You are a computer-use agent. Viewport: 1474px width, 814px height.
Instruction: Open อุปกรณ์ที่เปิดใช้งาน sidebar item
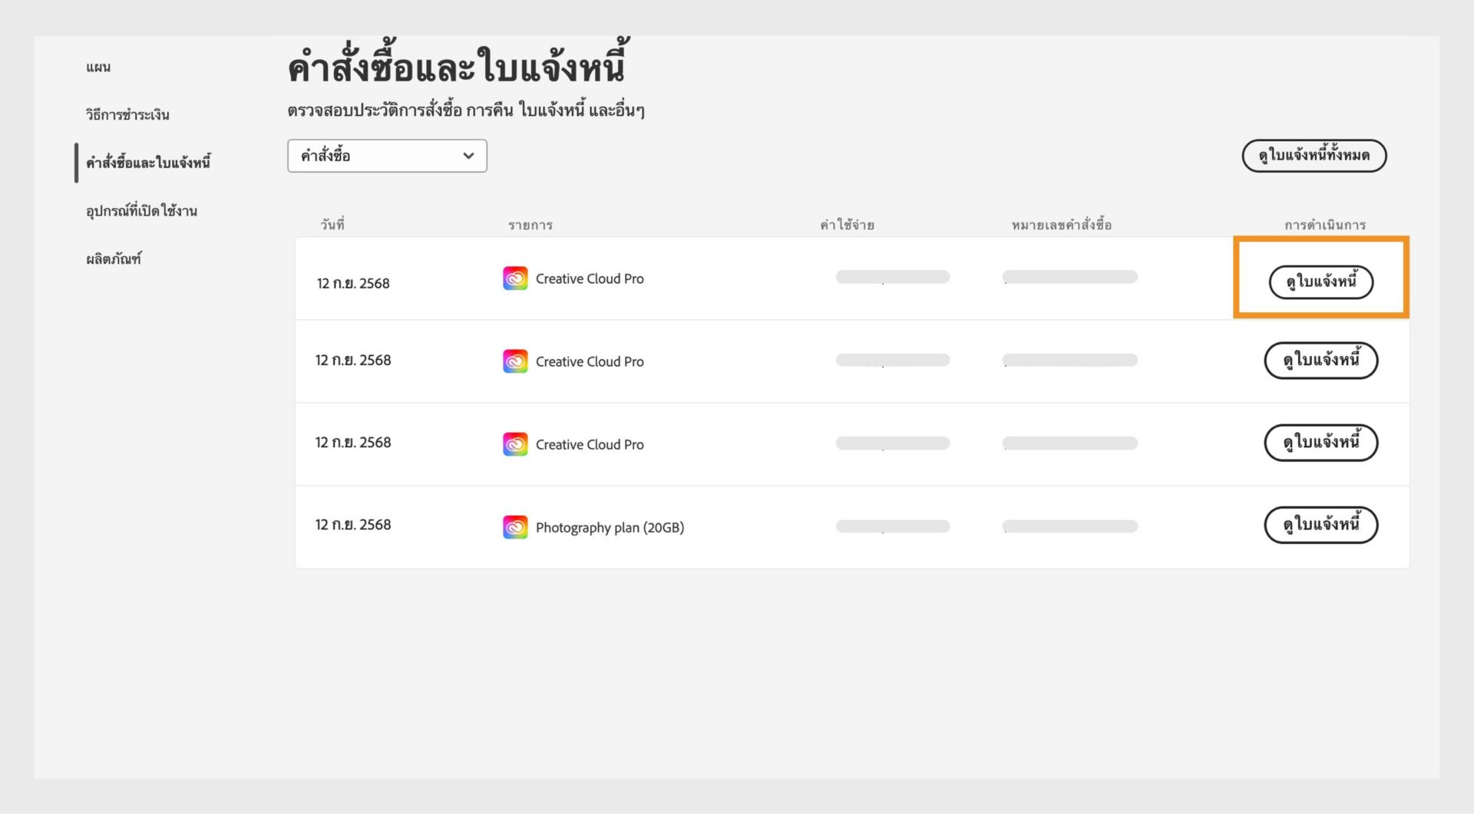[x=141, y=211]
